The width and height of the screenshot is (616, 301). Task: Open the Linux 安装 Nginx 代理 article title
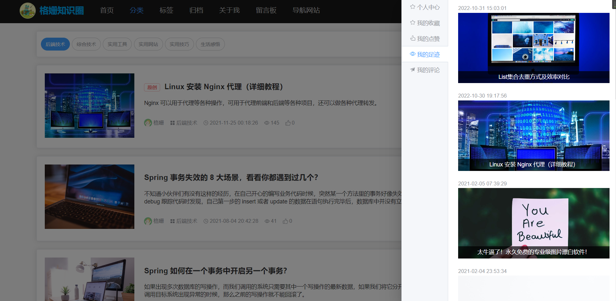224,87
